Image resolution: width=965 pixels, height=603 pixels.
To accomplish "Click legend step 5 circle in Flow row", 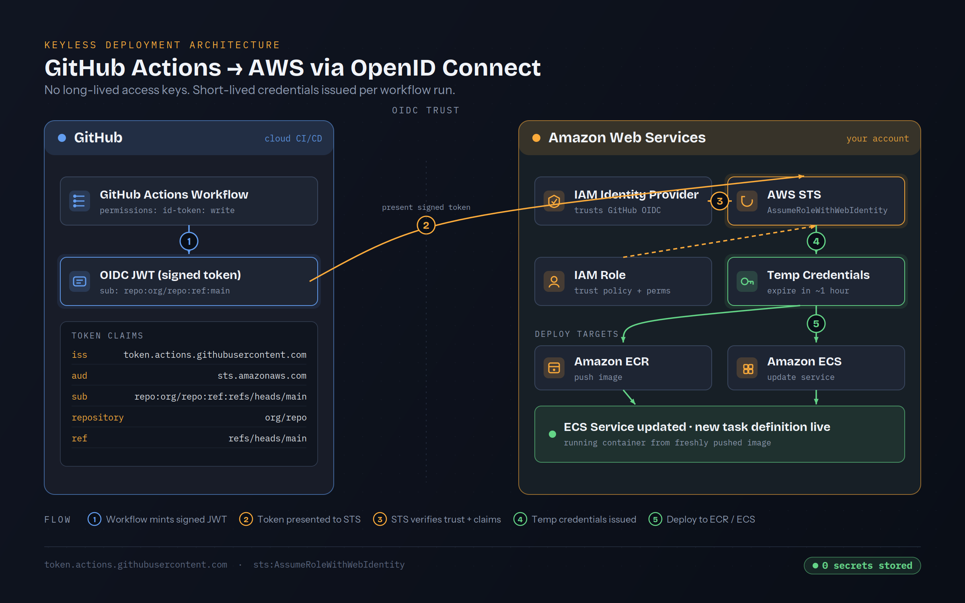I will (x=655, y=519).
